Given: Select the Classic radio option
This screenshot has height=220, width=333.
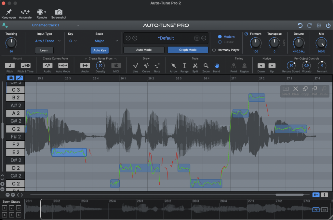Looking at the screenshot, I should (x=220, y=42).
